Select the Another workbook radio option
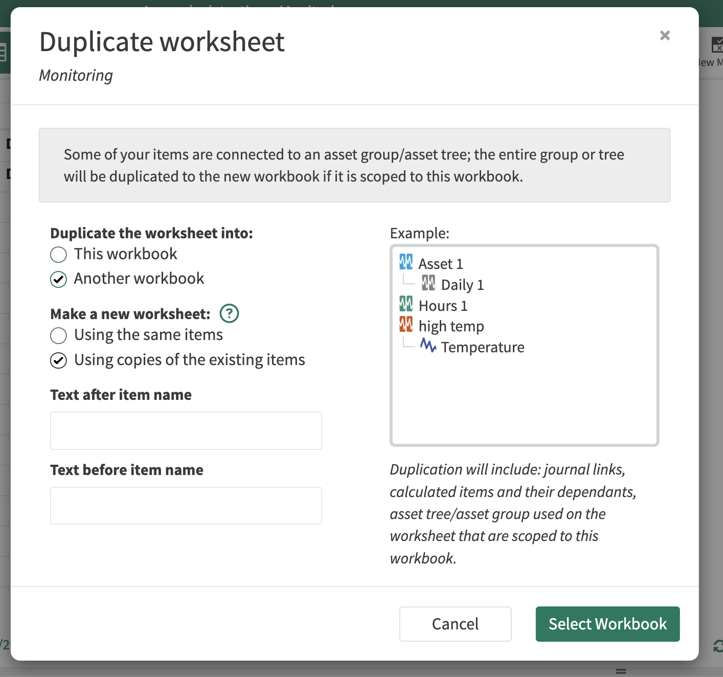 pos(59,279)
